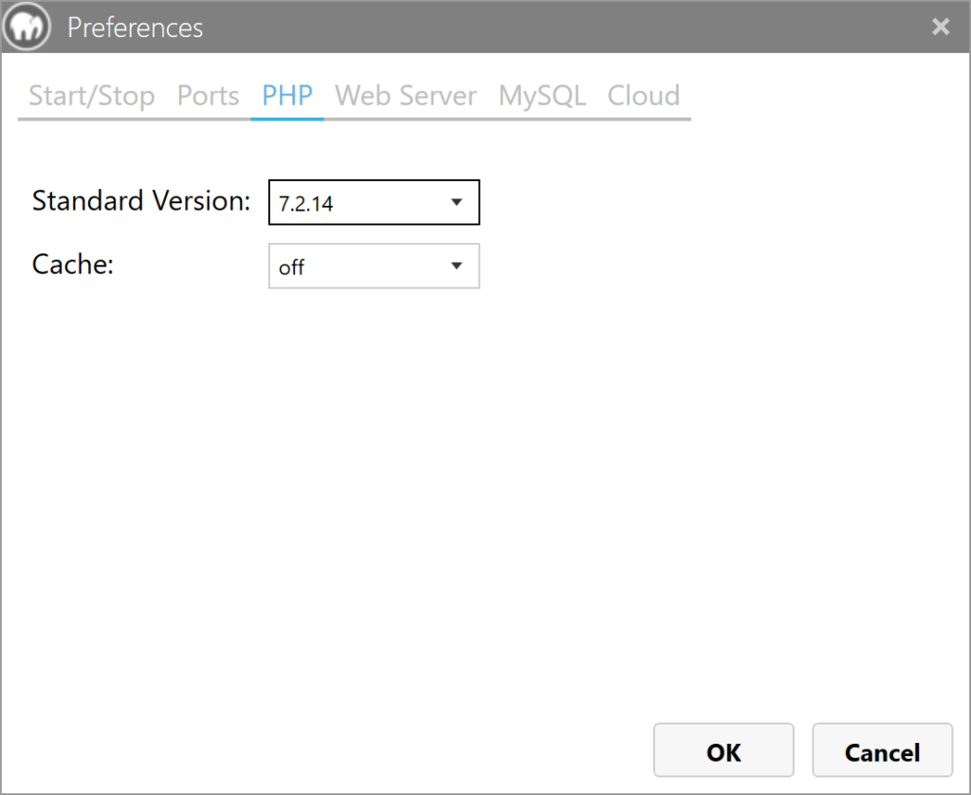Open the Ports tab
Viewport: 971px width, 795px height.
click(208, 96)
